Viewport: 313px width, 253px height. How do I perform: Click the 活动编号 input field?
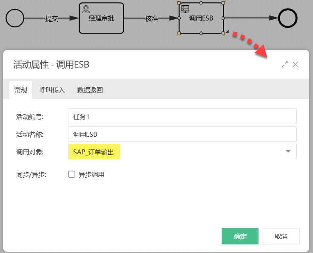point(182,116)
